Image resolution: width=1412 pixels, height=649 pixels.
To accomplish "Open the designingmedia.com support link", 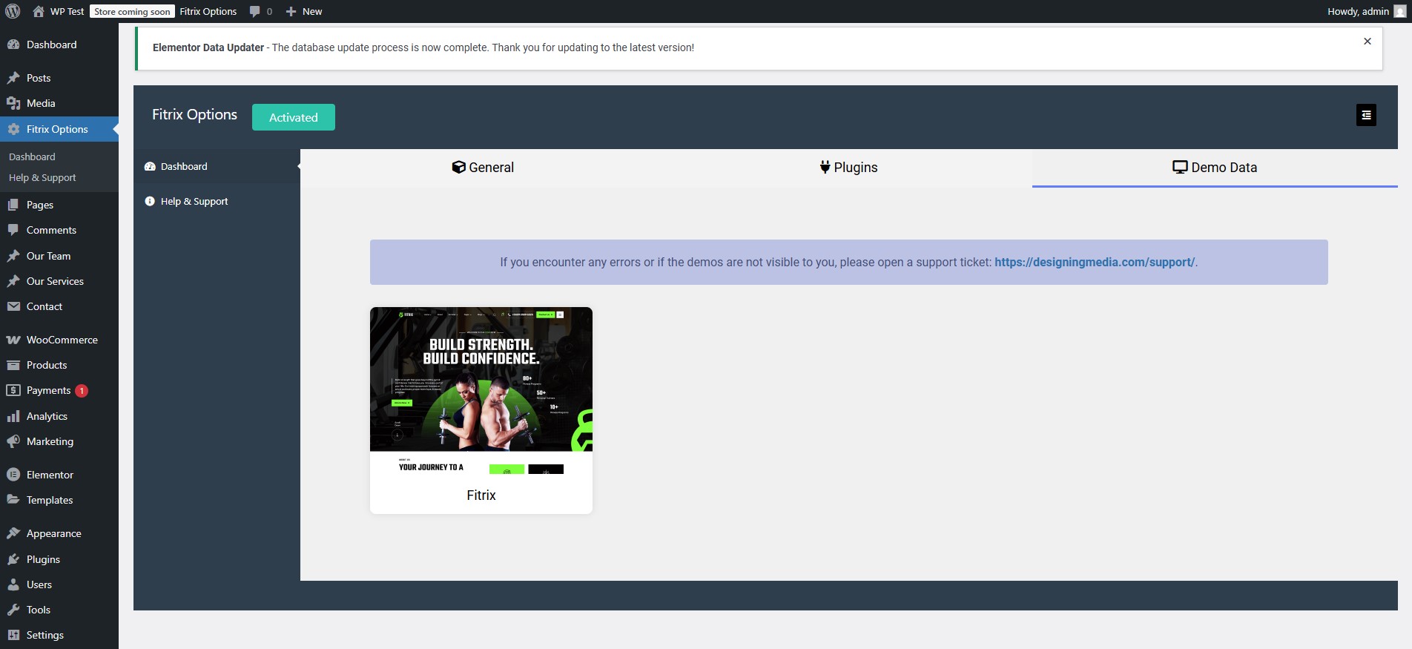I will coord(1094,262).
